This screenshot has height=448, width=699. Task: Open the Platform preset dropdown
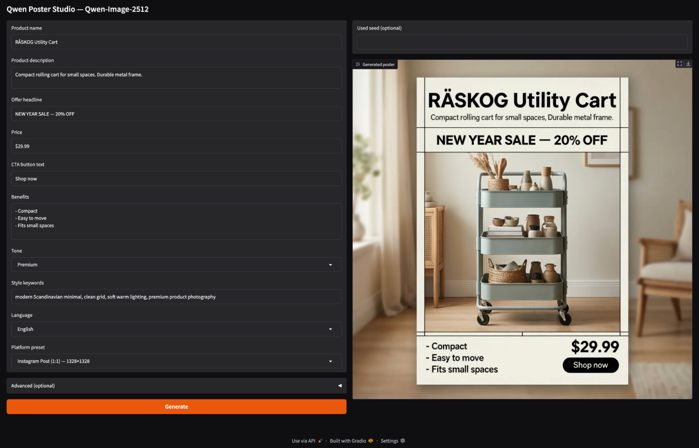coord(176,361)
